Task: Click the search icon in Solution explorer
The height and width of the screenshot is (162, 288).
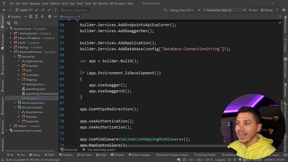Action: [x=16, y=23]
